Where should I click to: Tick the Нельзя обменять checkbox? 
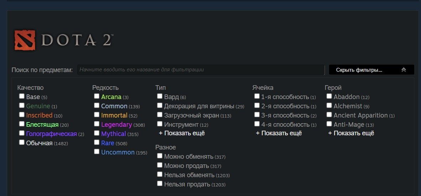[x=160, y=174]
